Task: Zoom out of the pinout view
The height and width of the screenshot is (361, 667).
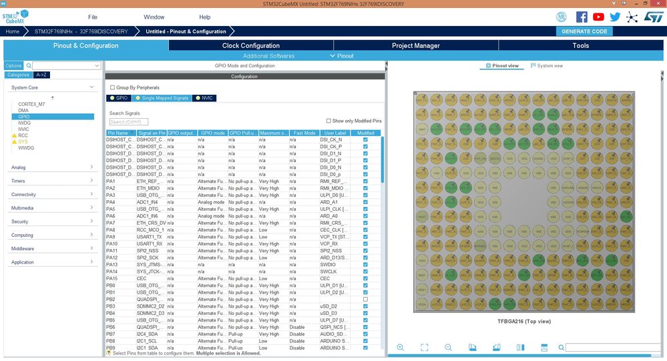Action: click(x=449, y=348)
